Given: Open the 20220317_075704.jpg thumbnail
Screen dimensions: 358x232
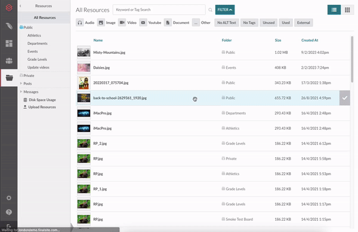Looking at the screenshot, I should point(84,83).
